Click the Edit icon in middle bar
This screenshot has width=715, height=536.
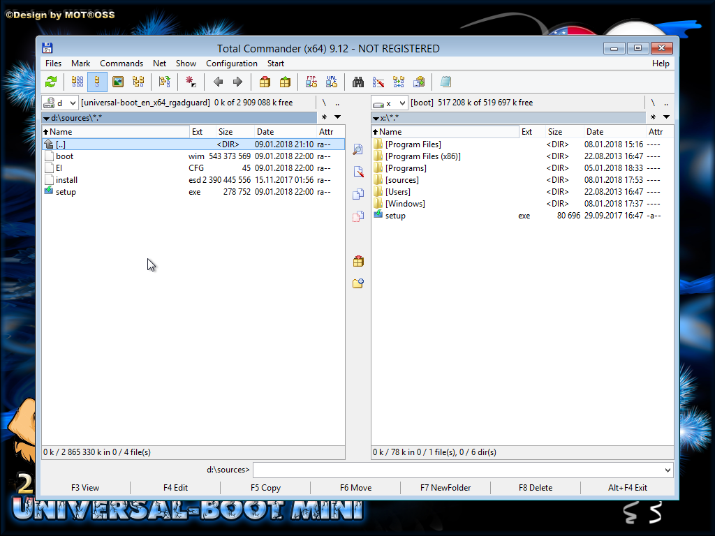(358, 172)
